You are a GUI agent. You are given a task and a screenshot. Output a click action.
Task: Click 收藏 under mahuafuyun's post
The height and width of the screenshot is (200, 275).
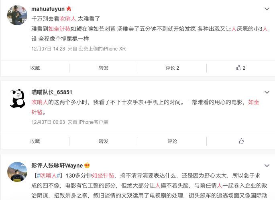click(35, 68)
